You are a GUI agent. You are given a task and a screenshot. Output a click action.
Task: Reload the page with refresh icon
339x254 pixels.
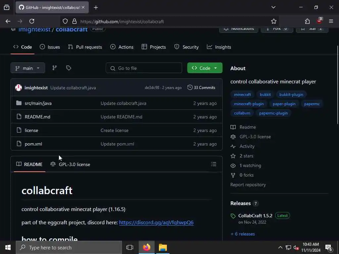tap(32, 21)
